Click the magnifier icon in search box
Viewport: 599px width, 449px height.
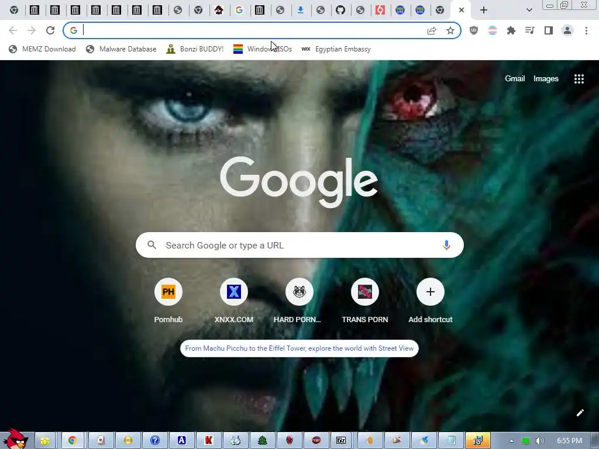coord(152,245)
